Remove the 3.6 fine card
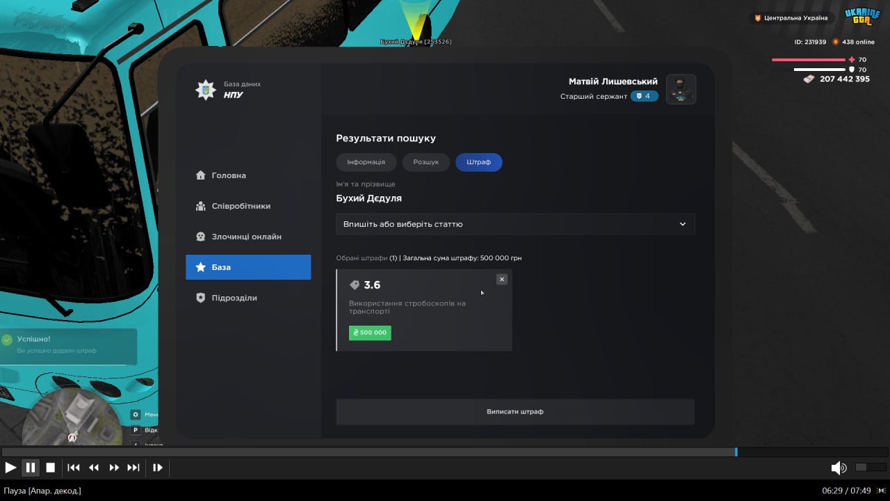The height and width of the screenshot is (501, 890). click(x=501, y=279)
